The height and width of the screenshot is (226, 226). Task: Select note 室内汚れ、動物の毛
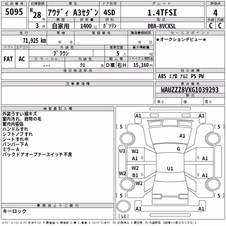coord(22,119)
